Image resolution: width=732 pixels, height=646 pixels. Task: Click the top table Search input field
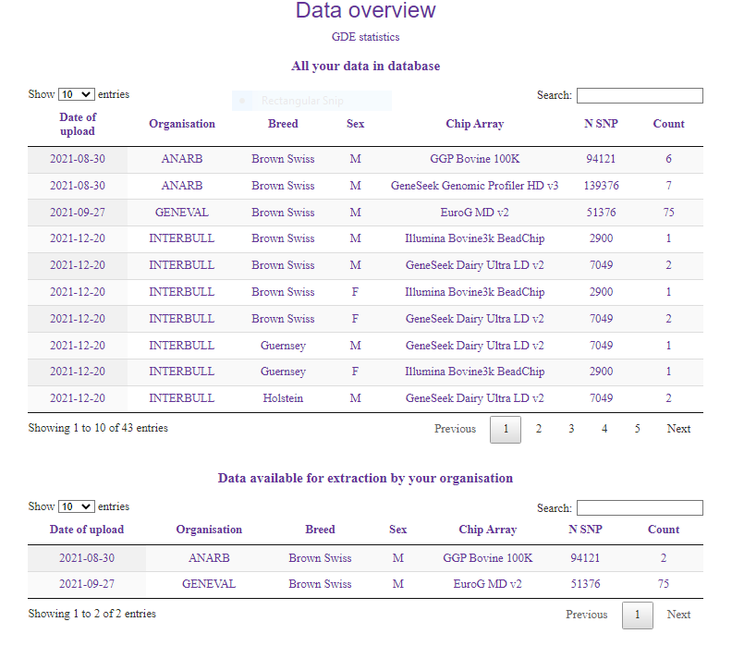(x=640, y=95)
